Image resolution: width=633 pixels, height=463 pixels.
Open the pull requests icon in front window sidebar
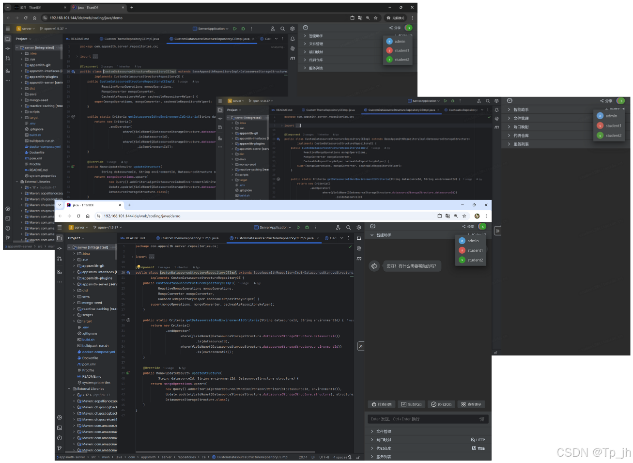click(60, 259)
